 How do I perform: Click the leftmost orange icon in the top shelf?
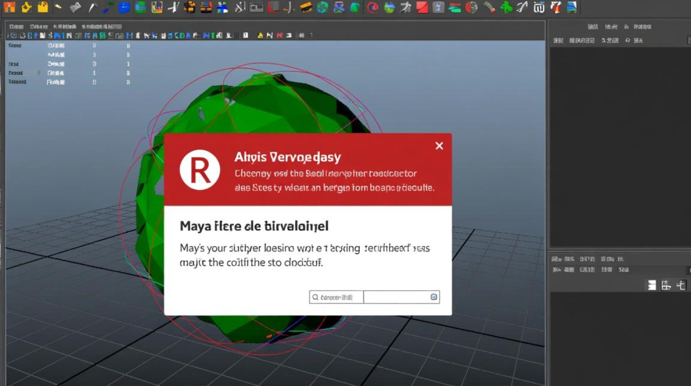(10, 7)
